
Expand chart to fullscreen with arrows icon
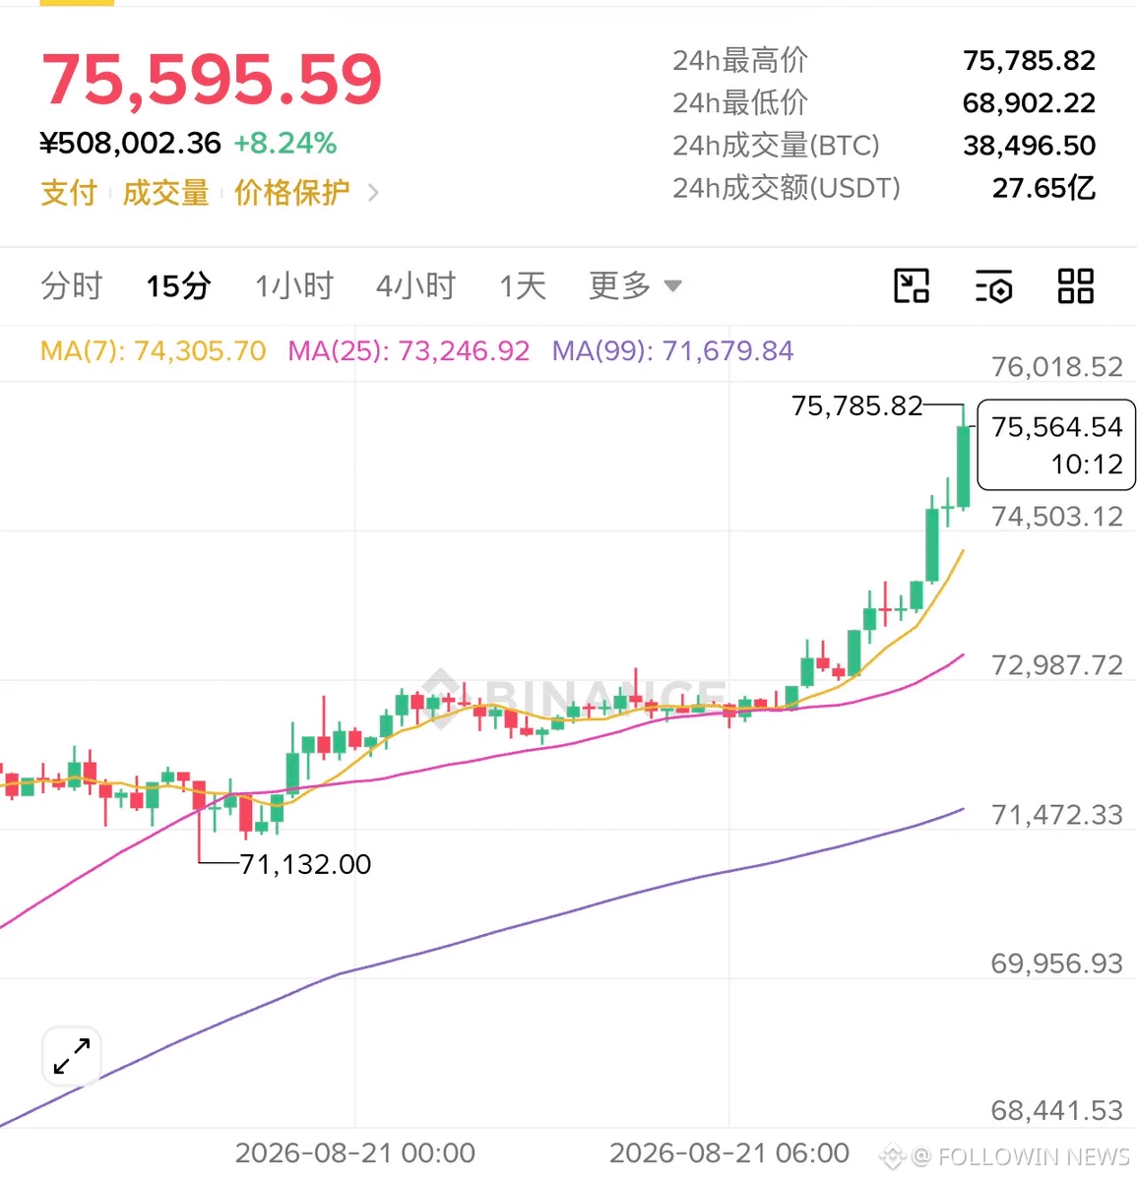click(x=72, y=1056)
